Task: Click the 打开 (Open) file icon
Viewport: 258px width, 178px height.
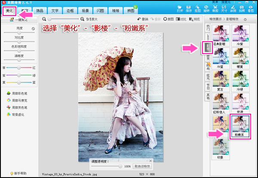Action: [180, 9]
